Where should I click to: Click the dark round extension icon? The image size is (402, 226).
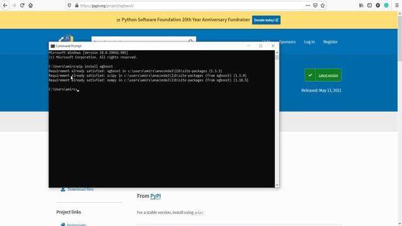378,6
